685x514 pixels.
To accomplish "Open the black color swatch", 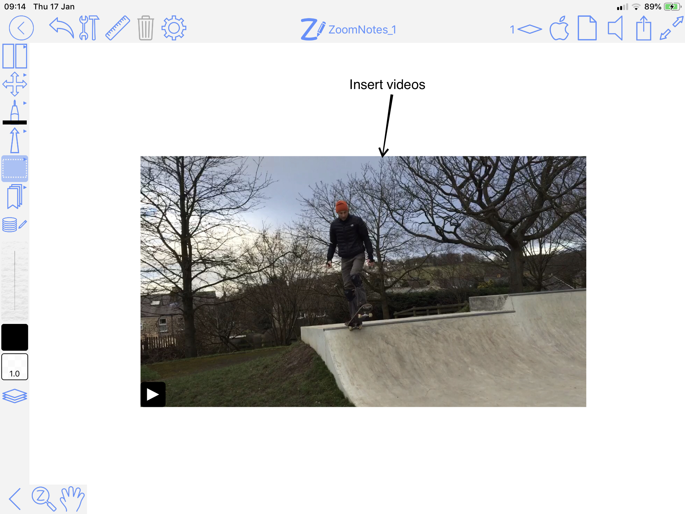I will [x=15, y=337].
